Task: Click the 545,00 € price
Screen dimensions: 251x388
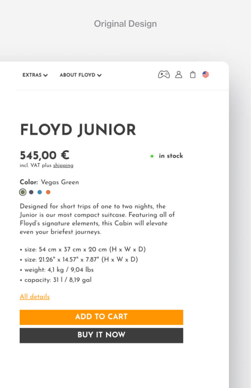Action: [44, 156]
